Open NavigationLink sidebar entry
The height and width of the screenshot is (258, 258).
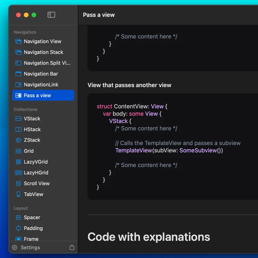coord(43,85)
